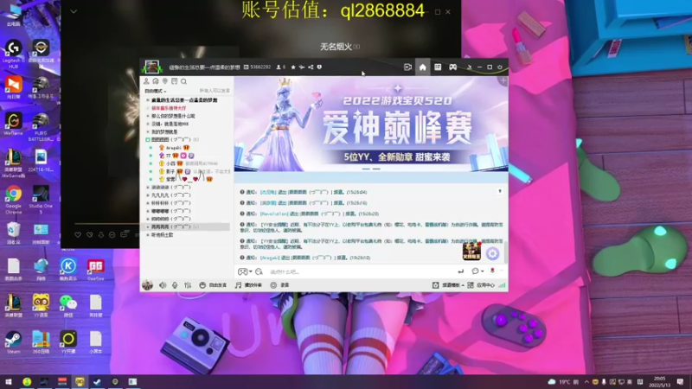Collapse the expanded green sub-channel with five members

(x=148, y=140)
